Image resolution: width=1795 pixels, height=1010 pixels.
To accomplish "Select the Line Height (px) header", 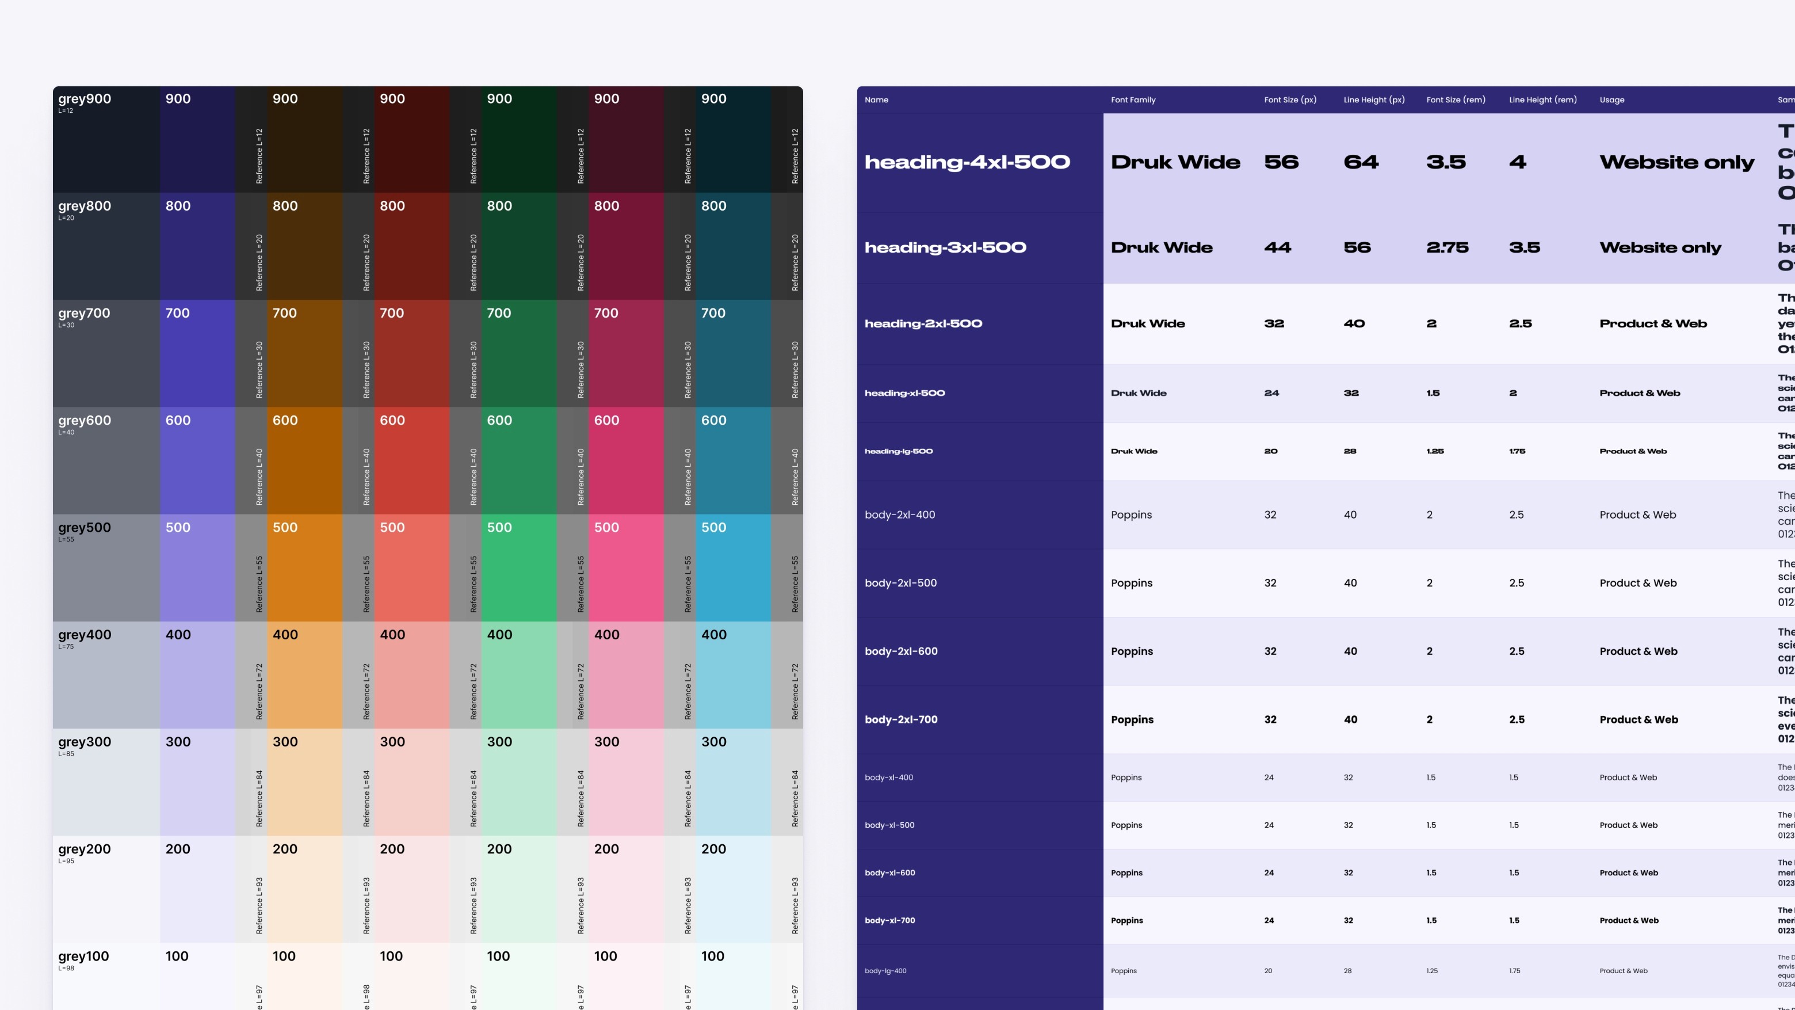I will click(x=1373, y=100).
